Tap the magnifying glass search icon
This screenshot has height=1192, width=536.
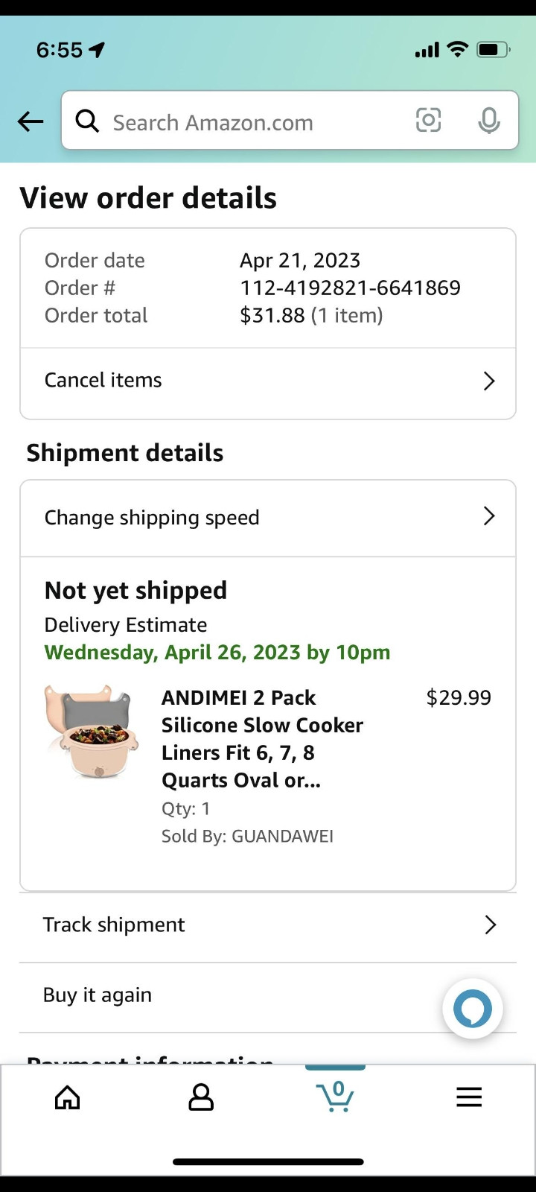click(87, 121)
